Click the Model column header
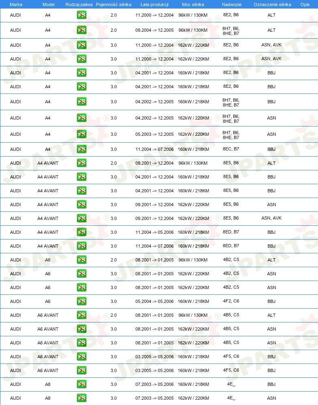Image resolution: width=318 pixels, height=405 pixels. tap(48, 4)
